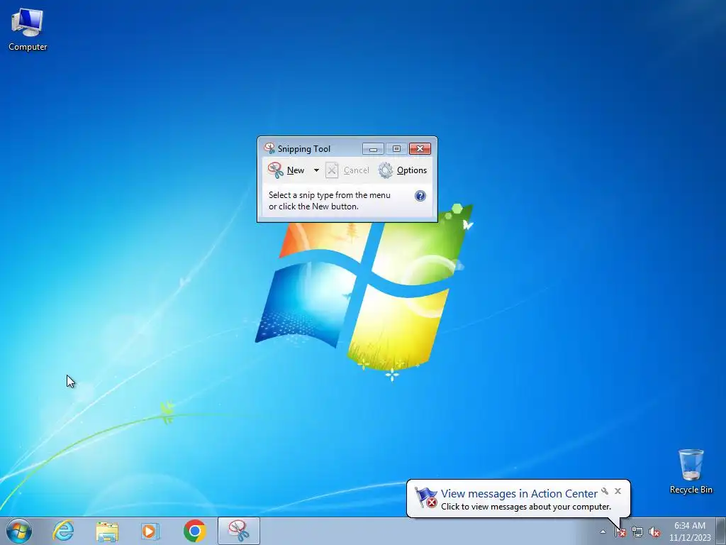The height and width of the screenshot is (545, 726).
Task: Click the wrench icon in notification balloon
Action: 605,491
